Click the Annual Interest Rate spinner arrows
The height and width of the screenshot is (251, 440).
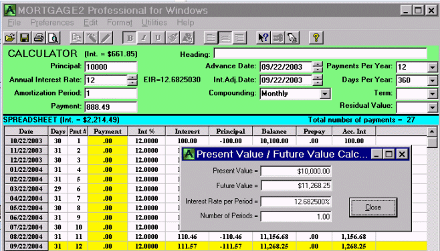[x=132, y=80]
